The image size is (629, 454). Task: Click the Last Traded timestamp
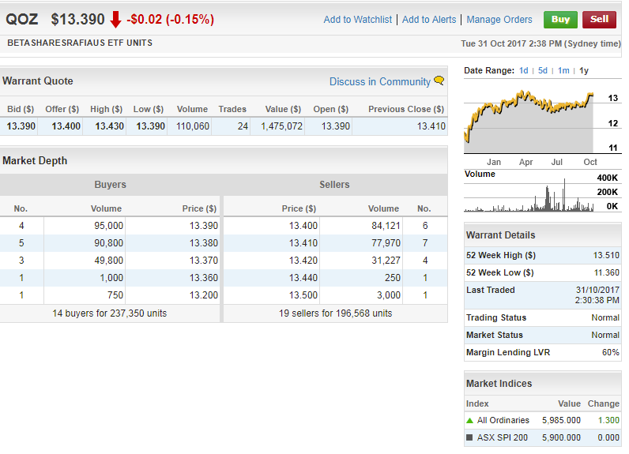(597, 295)
